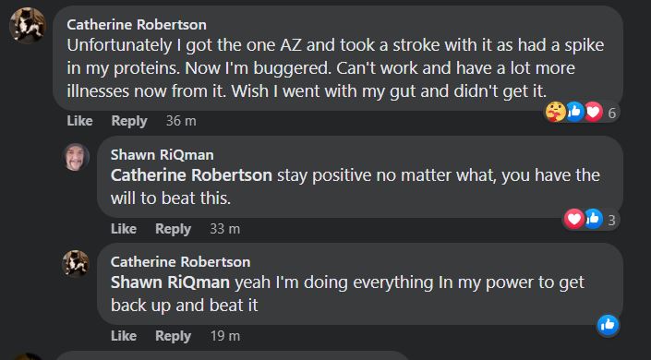Open Catherine's avatar on her reply
The image size is (651, 360).
pyautogui.click(x=76, y=263)
